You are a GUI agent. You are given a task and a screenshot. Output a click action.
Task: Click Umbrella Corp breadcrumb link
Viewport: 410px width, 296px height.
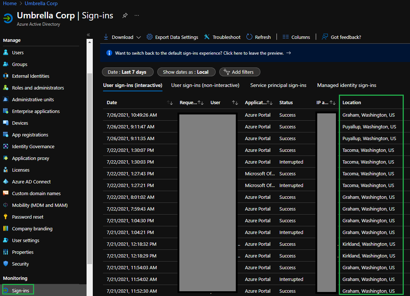(41, 3)
